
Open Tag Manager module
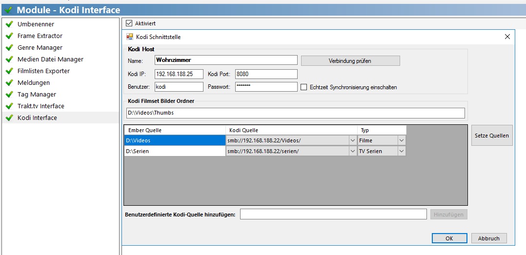(61, 95)
